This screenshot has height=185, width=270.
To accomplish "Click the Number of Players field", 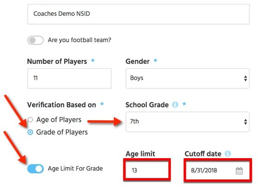I will click(69, 78).
